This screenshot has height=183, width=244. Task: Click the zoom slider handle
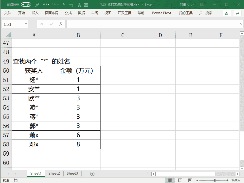tap(215, 180)
